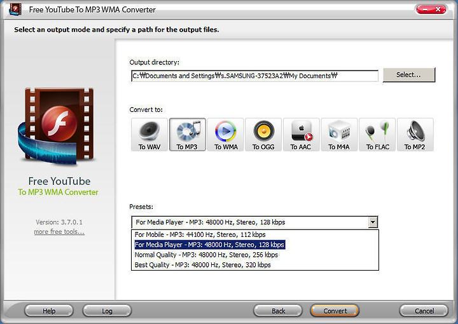The width and height of the screenshot is (458, 324).
Task: Choose the To AAC format icon
Action: [x=301, y=135]
